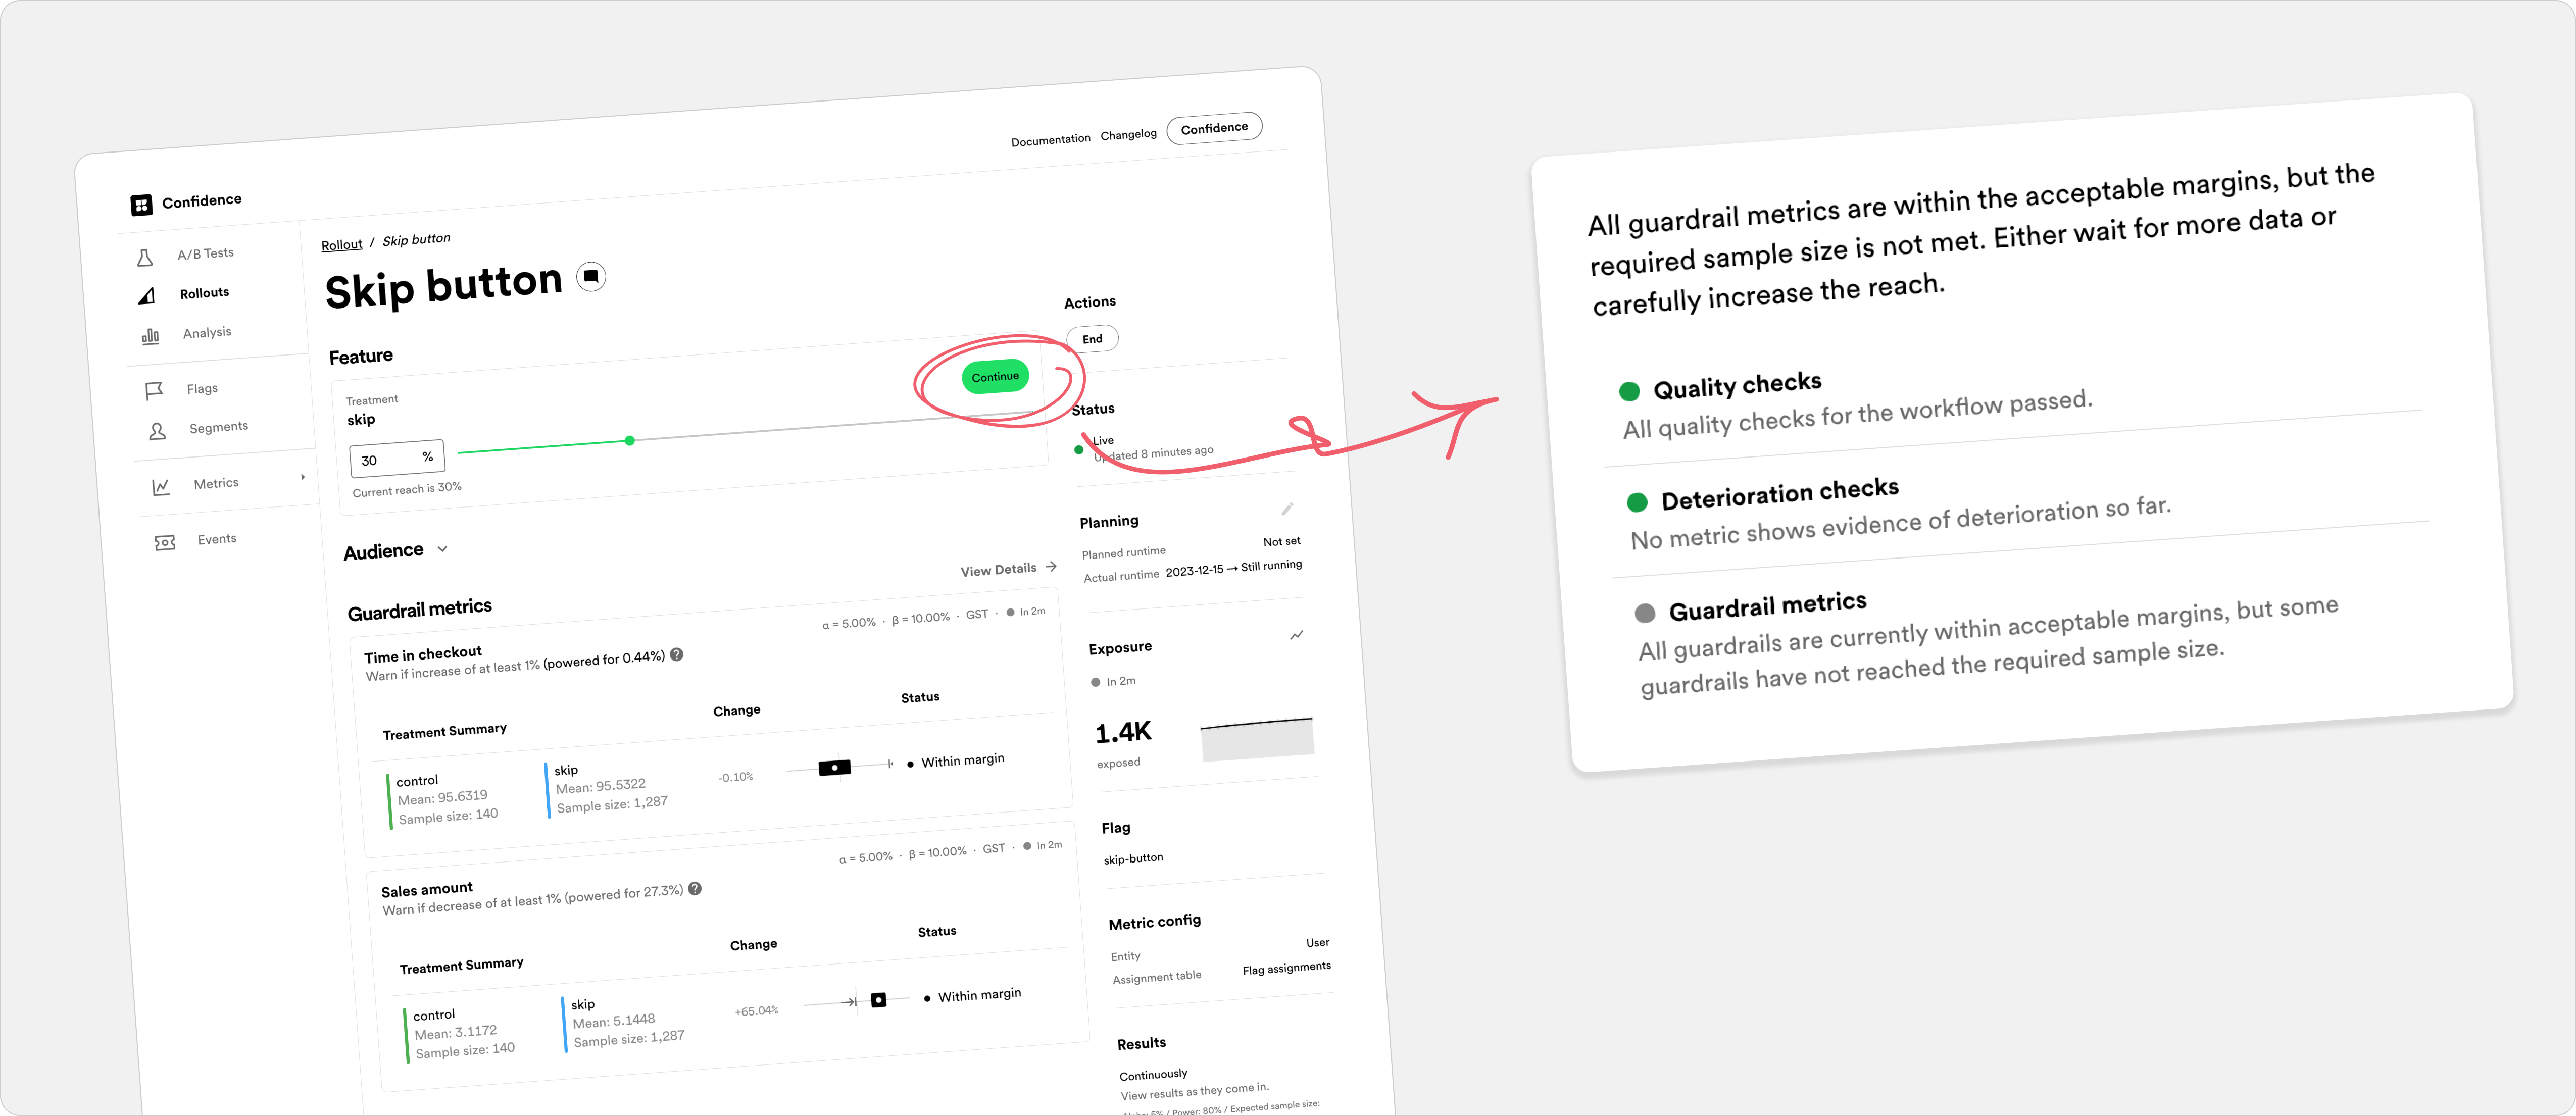This screenshot has height=1116, width=2576.
Task: Open the Rollouts sidebar item
Action: pos(204,293)
